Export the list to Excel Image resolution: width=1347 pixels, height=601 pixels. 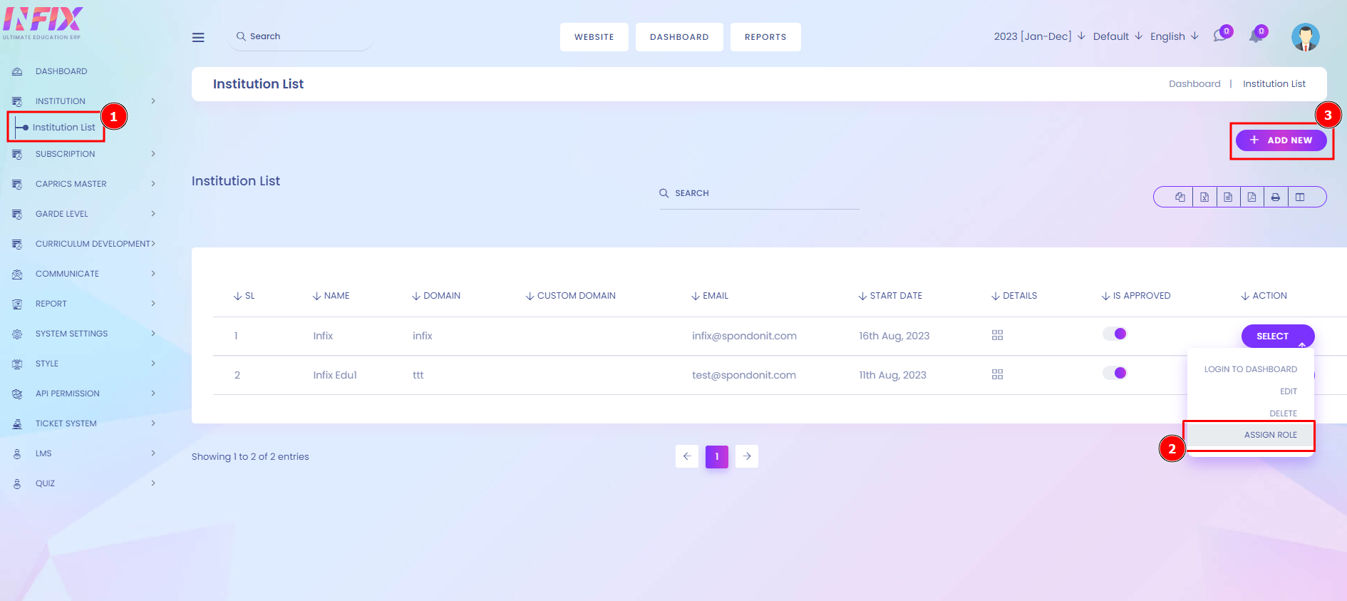[x=1204, y=197]
